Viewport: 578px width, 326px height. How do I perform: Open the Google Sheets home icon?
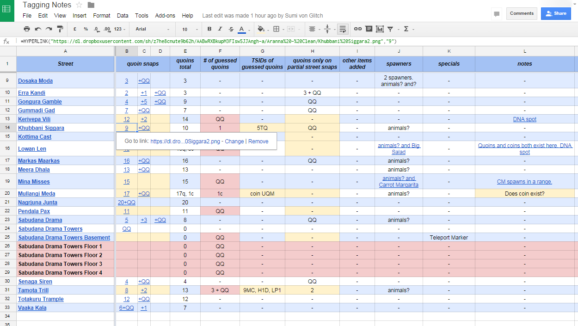7,9
